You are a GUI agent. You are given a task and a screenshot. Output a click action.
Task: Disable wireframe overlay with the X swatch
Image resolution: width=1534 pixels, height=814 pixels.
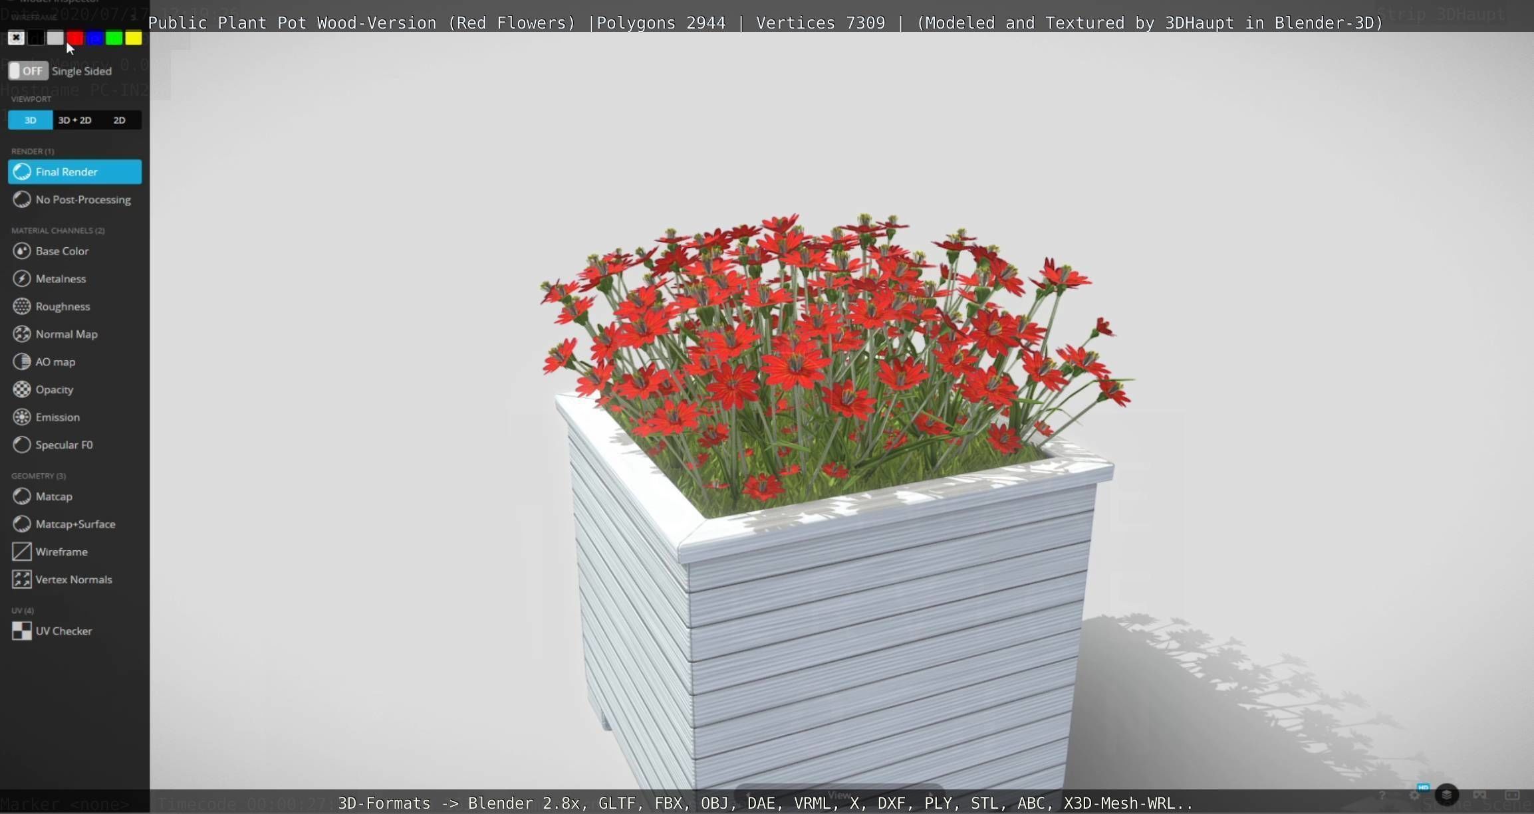[x=16, y=38]
